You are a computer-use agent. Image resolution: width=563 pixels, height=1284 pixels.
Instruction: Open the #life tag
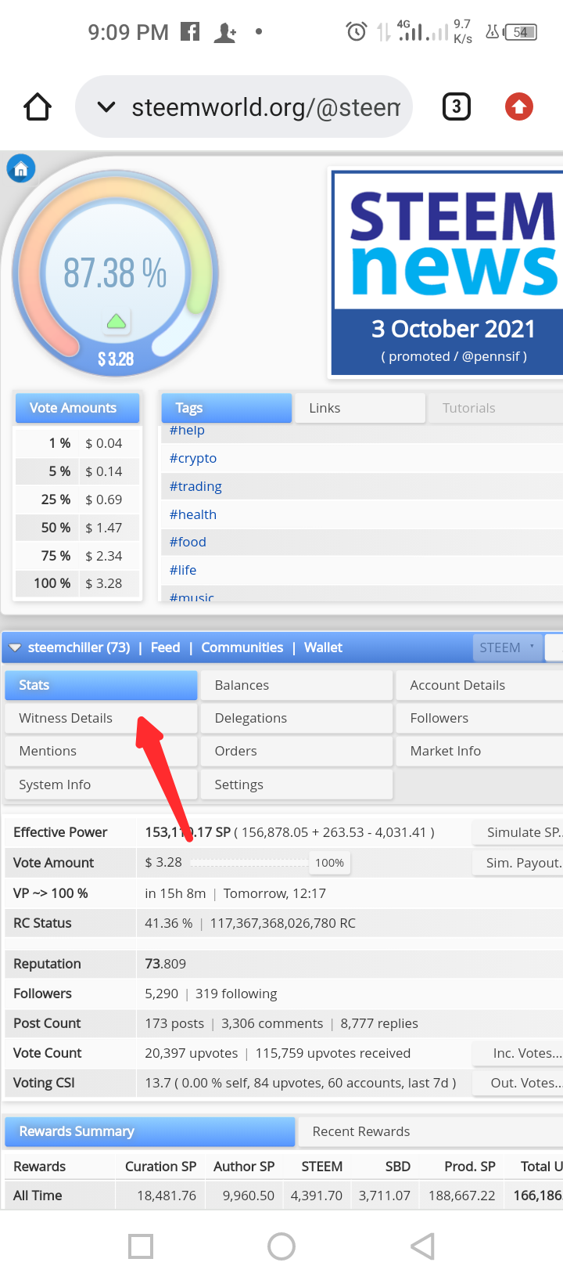coord(183,570)
